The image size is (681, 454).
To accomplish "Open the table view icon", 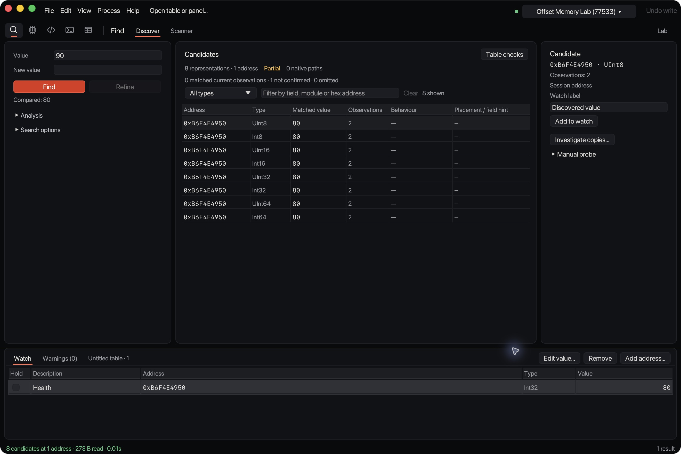I will tap(88, 30).
